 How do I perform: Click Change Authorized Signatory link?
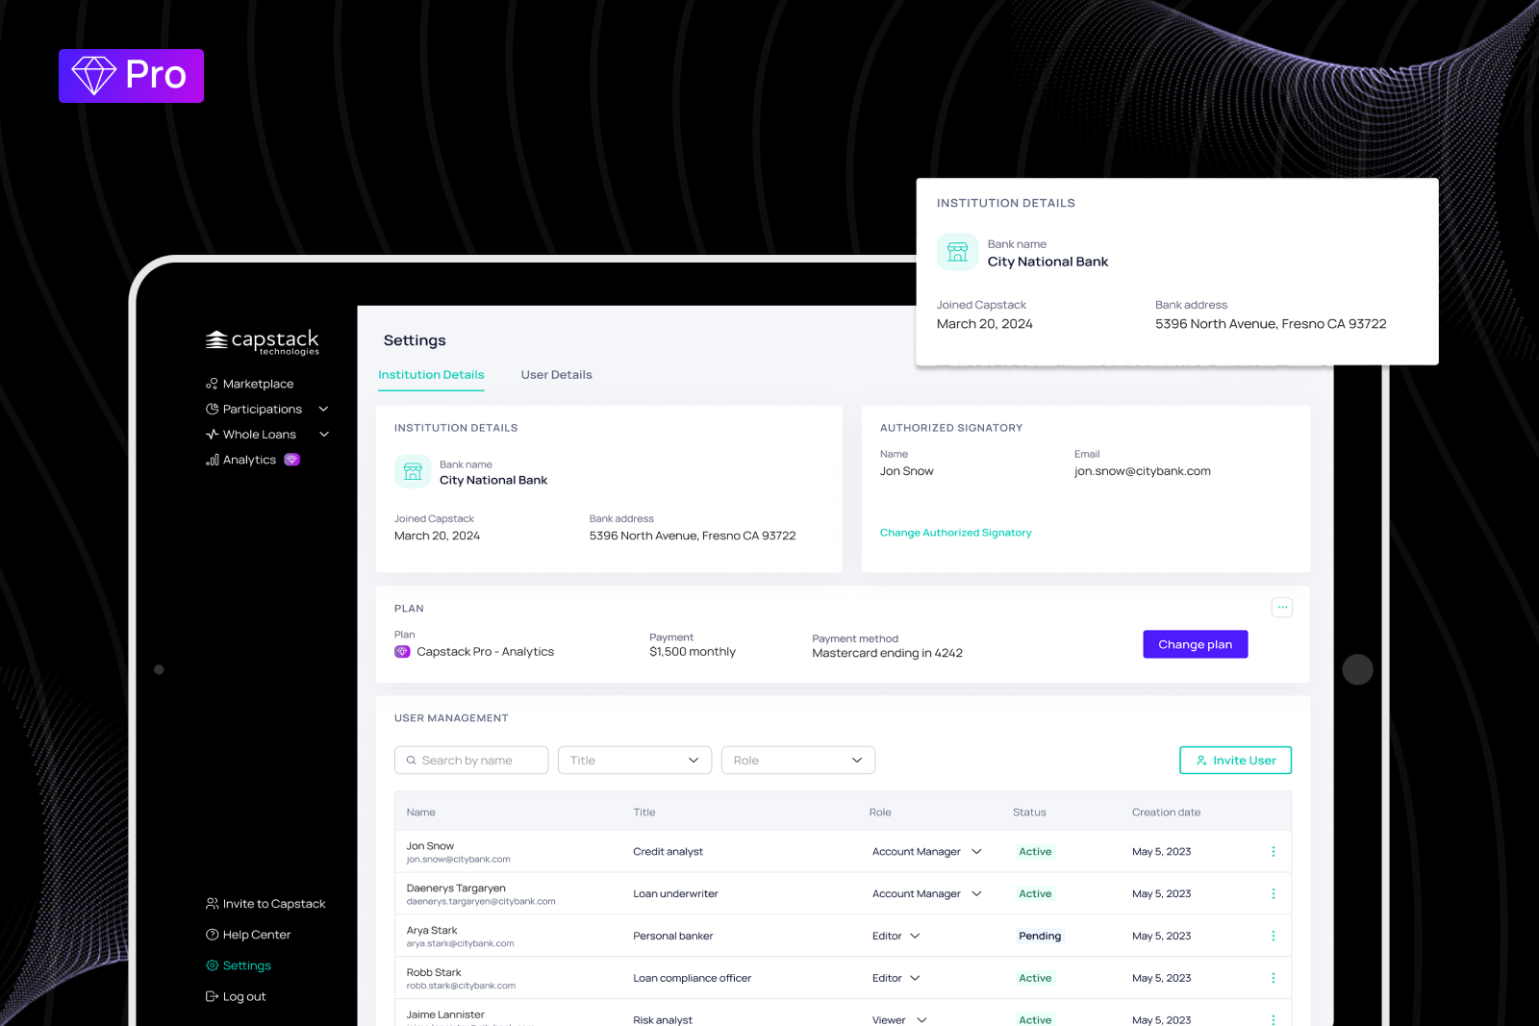tap(955, 533)
